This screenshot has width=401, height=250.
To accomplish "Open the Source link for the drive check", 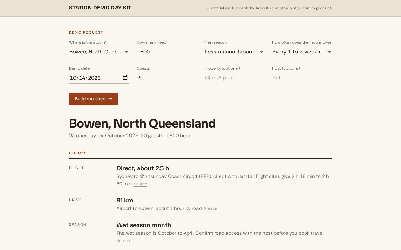I will [211, 209].
